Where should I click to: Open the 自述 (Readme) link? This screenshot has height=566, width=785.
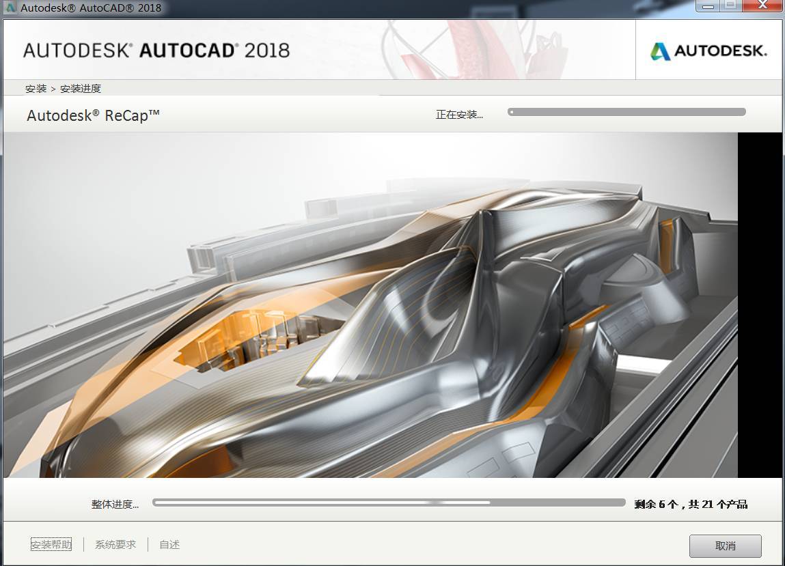pos(168,545)
